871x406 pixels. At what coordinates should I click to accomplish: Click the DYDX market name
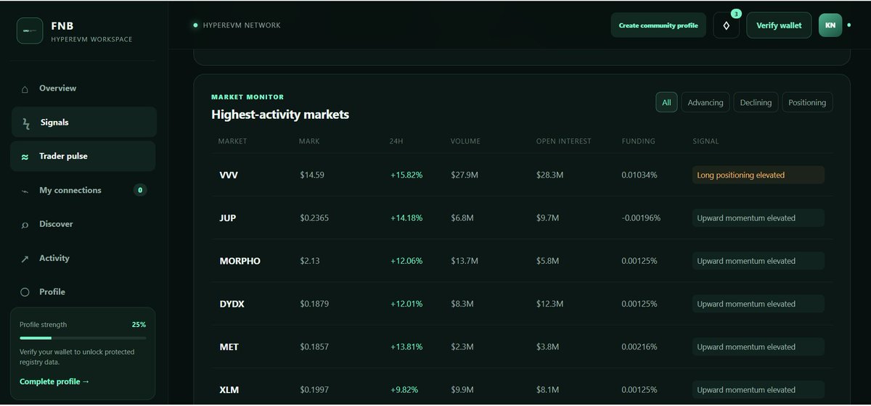tap(232, 304)
